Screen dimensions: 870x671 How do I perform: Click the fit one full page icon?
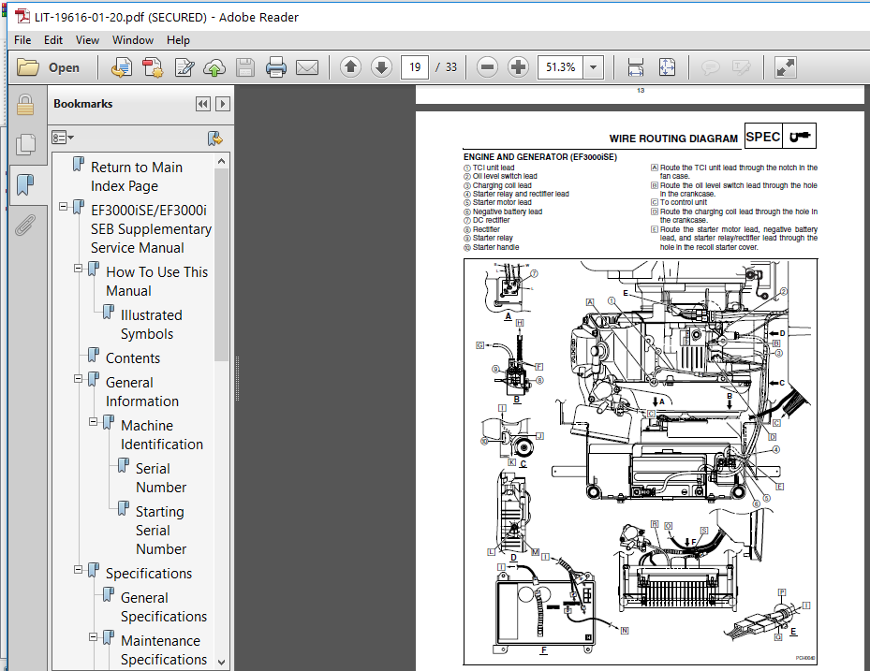[x=667, y=67]
